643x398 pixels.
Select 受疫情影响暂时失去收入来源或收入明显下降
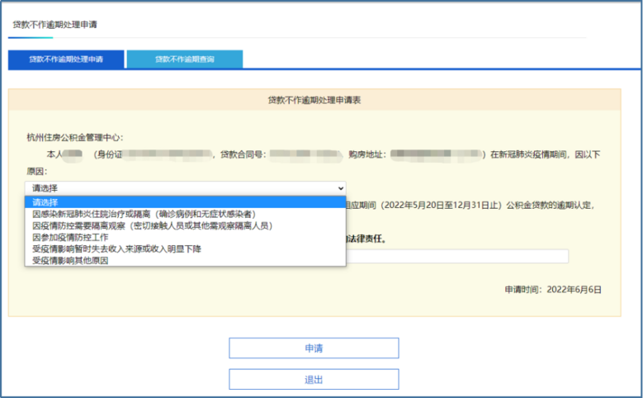click(116, 249)
